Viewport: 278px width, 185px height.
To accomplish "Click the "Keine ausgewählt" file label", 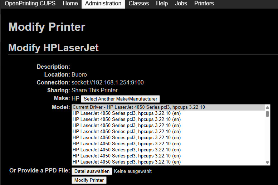I will pos(133,171).
